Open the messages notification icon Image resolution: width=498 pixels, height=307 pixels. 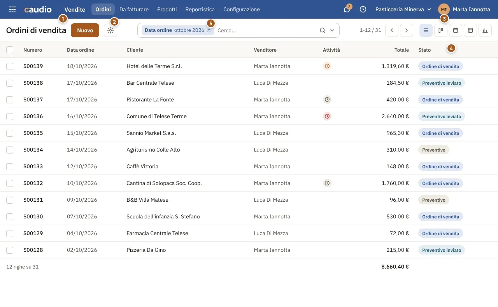347,9
